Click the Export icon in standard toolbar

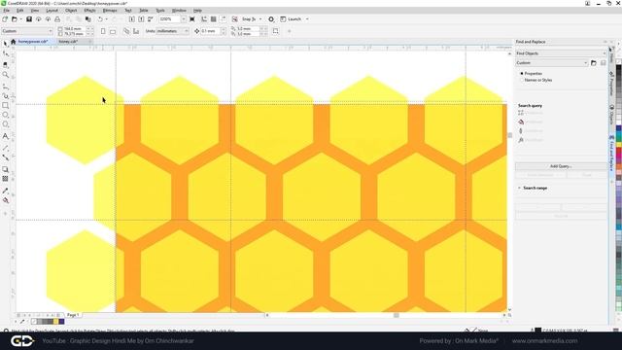[x=141, y=19]
